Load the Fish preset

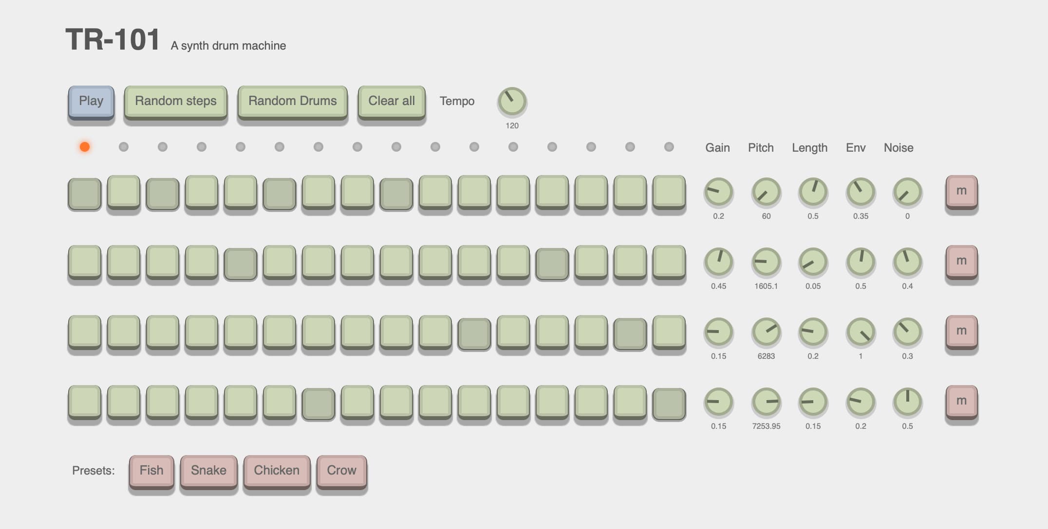pyautogui.click(x=151, y=471)
